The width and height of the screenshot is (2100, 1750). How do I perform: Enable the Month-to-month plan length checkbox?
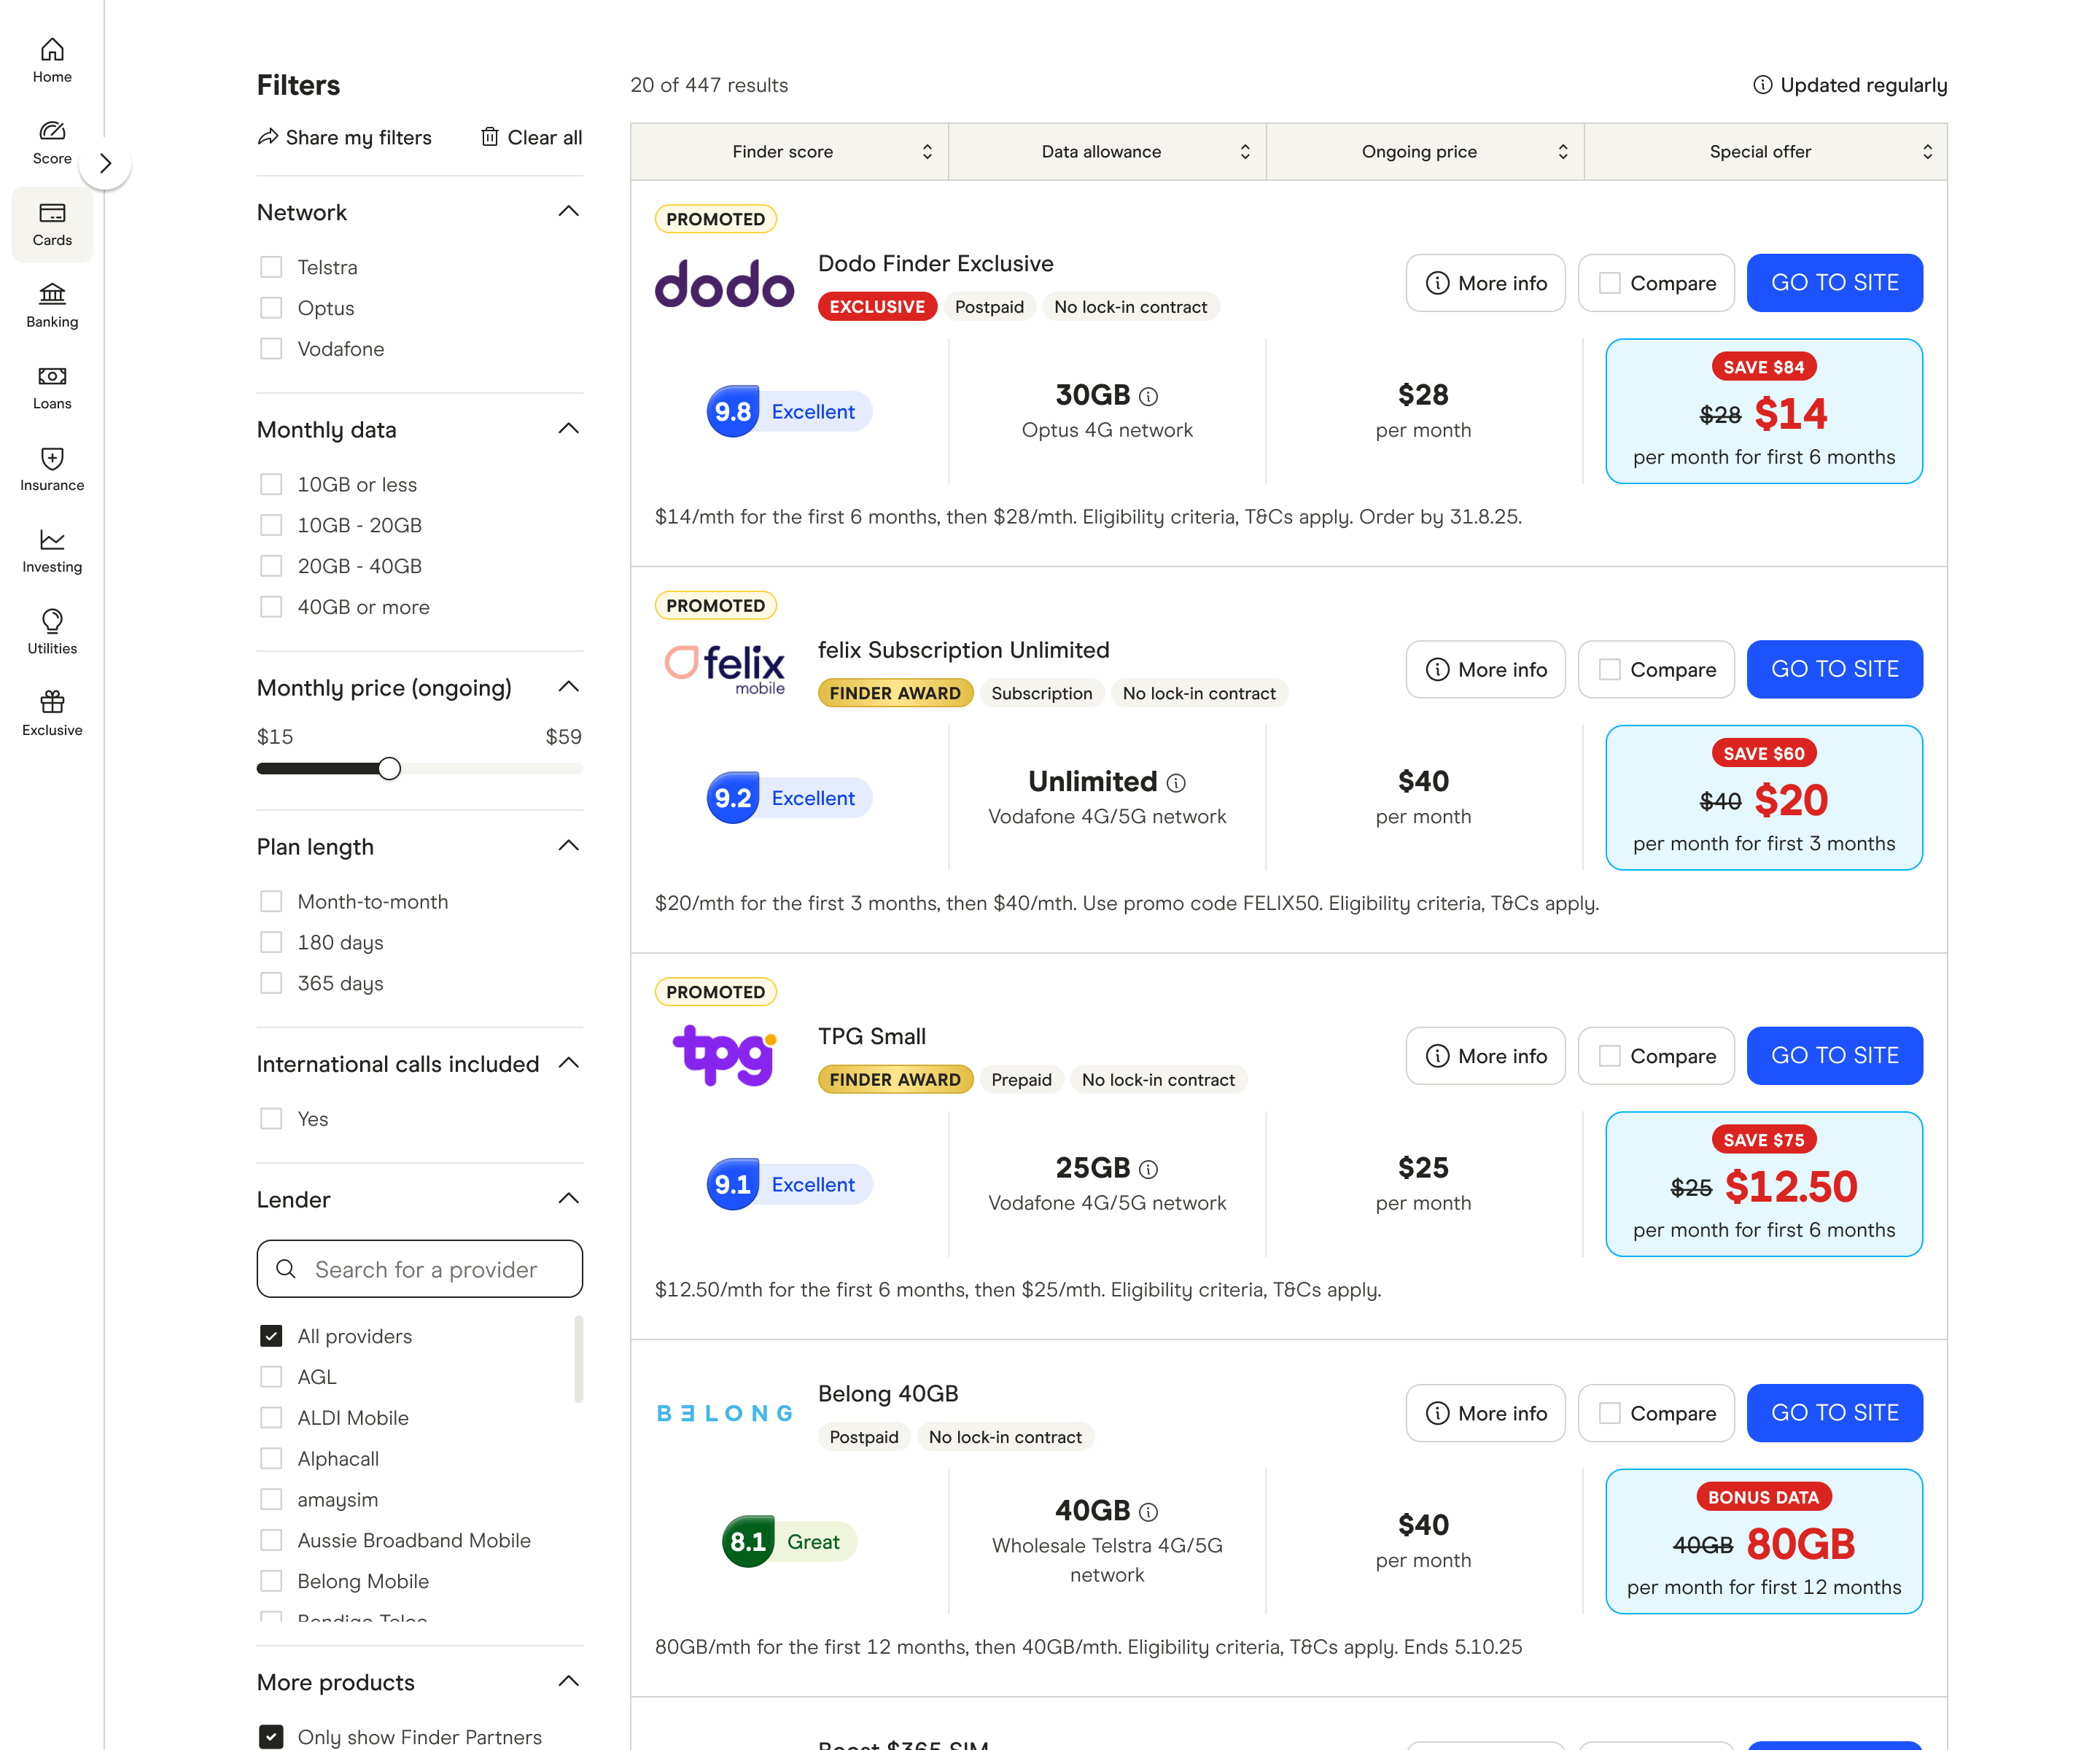click(271, 901)
